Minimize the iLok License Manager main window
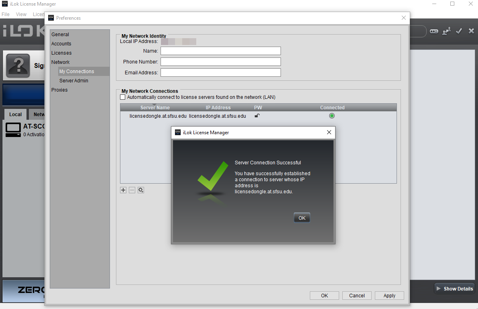This screenshot has height=309, width=478. (434, 4)
